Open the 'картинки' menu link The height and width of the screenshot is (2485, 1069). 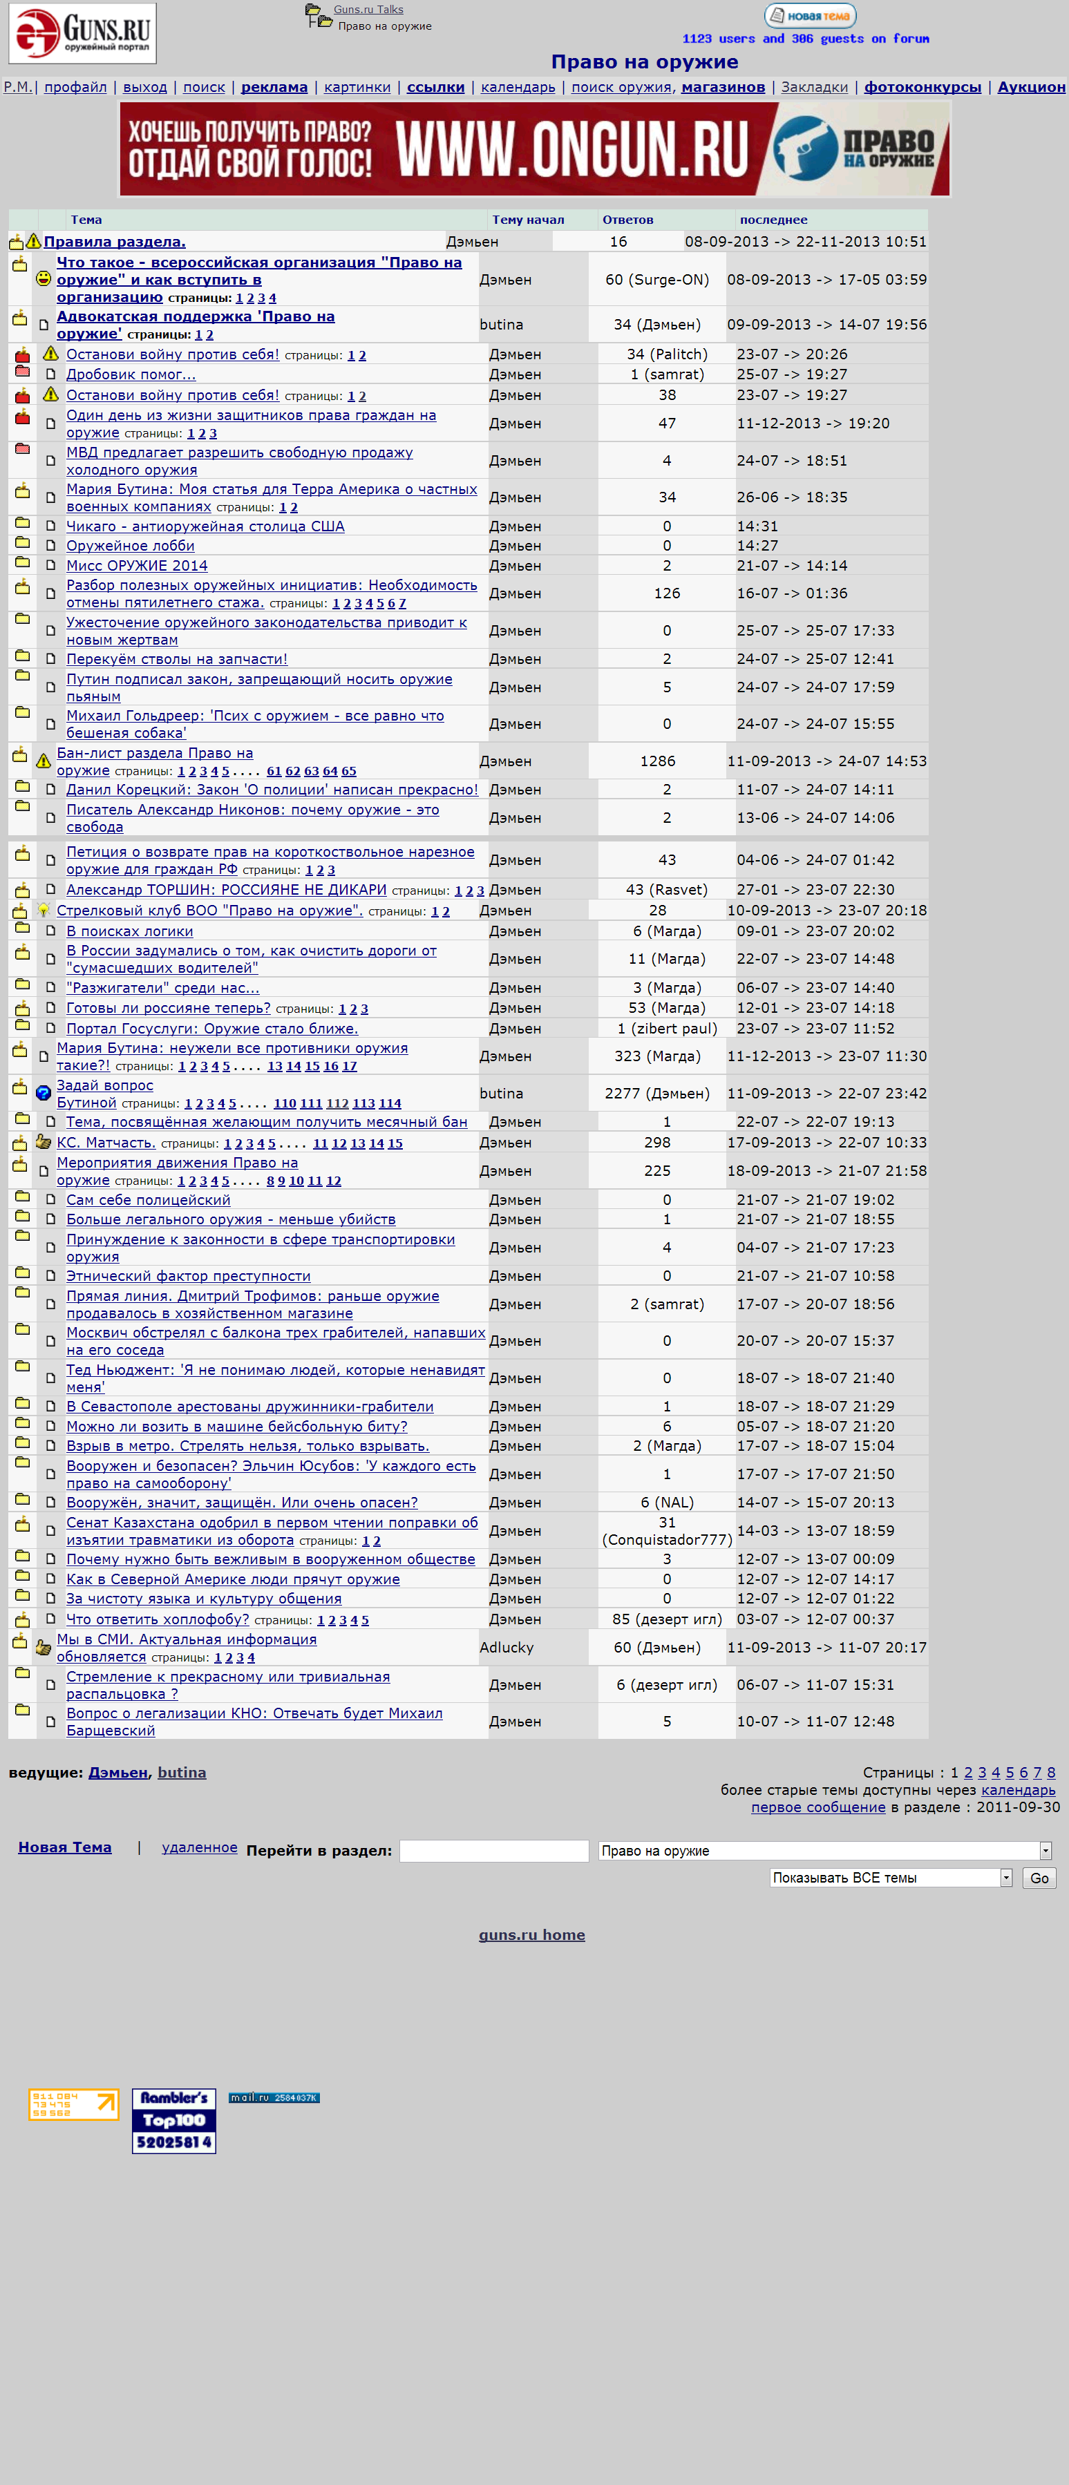(x=357, y=87)
